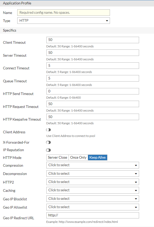Viewport: 154px width, 227px height.
Task: Select Server Close HTTP mode
Action: (57, 157)
